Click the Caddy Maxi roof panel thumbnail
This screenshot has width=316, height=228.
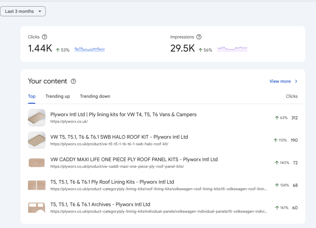37,163
